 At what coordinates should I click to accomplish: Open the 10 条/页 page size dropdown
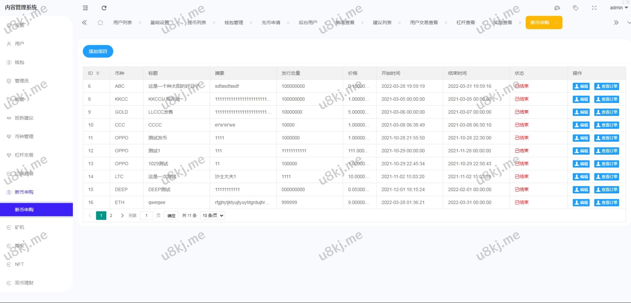coord(212,215)
